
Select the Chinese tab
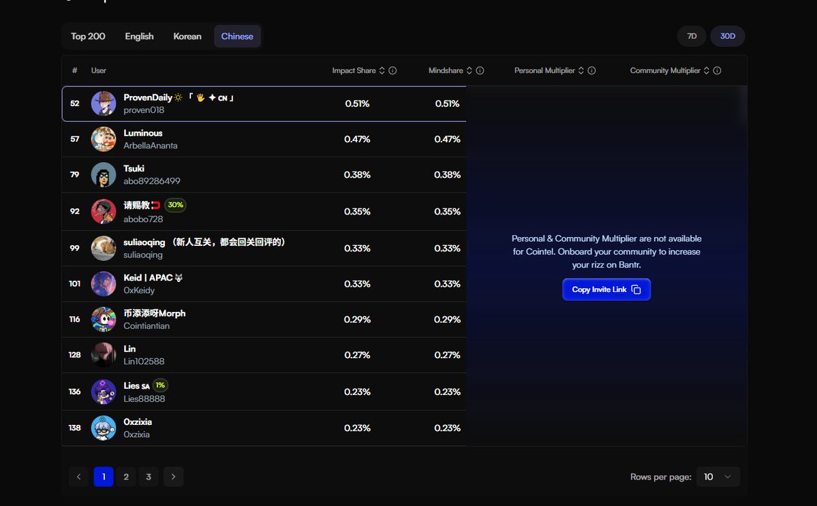tap(237, 37)
